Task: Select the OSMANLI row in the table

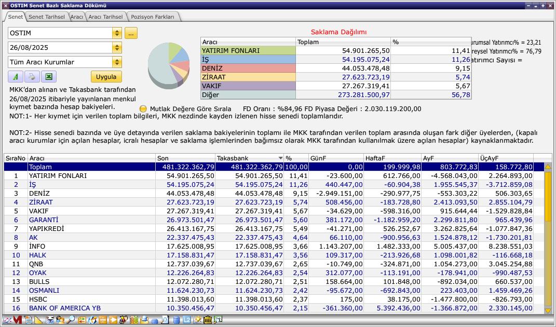Action: click(x=274, y=291)
